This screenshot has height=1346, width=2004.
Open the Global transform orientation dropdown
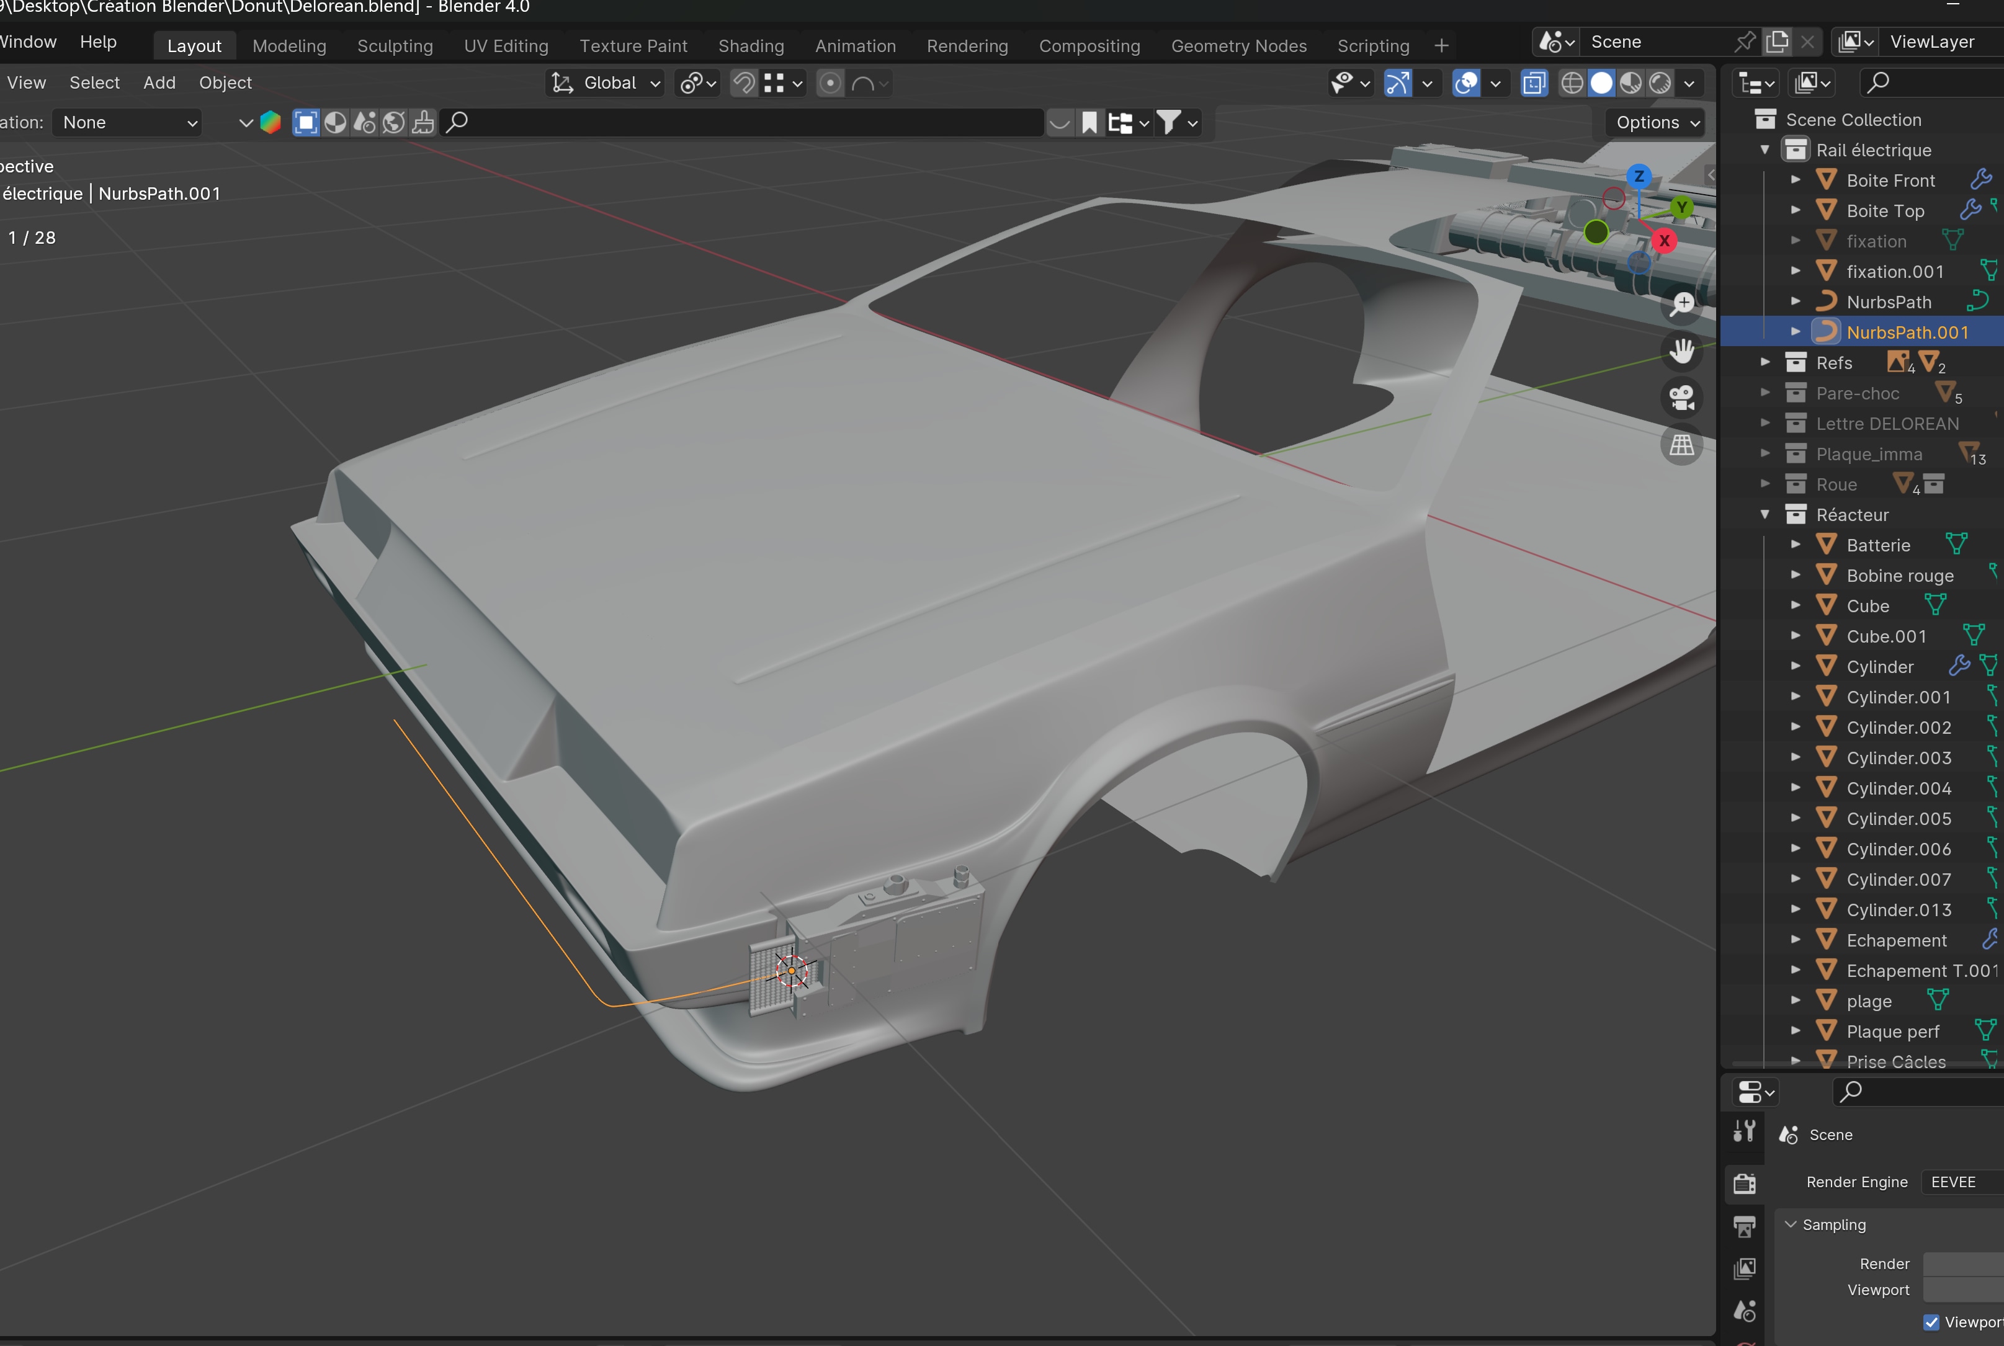pyautogui.click(x=604, y=83)
